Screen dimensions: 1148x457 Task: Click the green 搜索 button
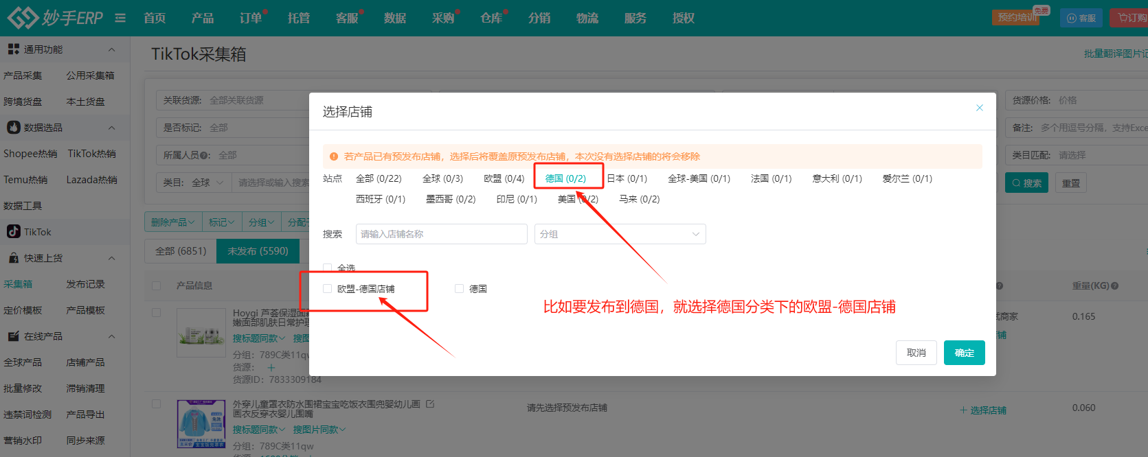1026,183
